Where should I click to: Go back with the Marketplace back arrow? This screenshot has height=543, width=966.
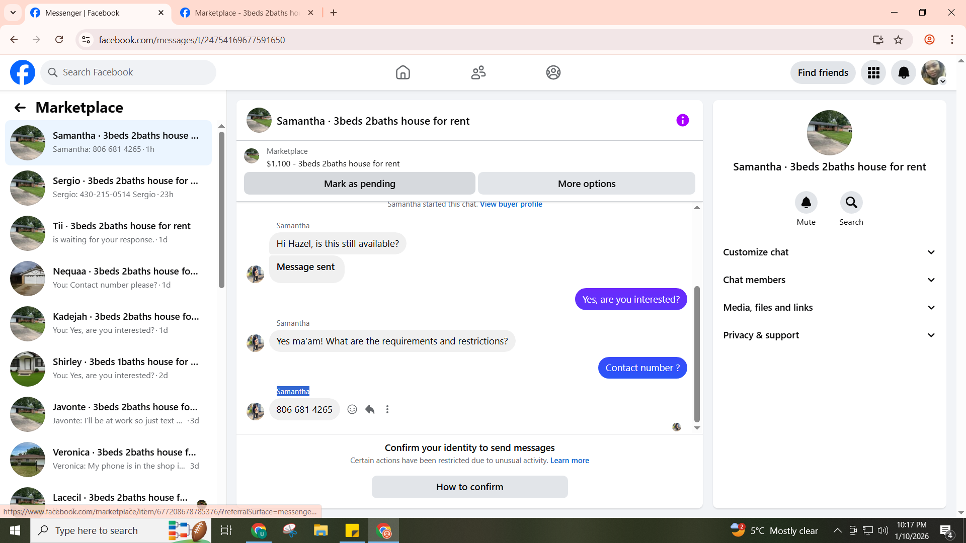[20, 108]
